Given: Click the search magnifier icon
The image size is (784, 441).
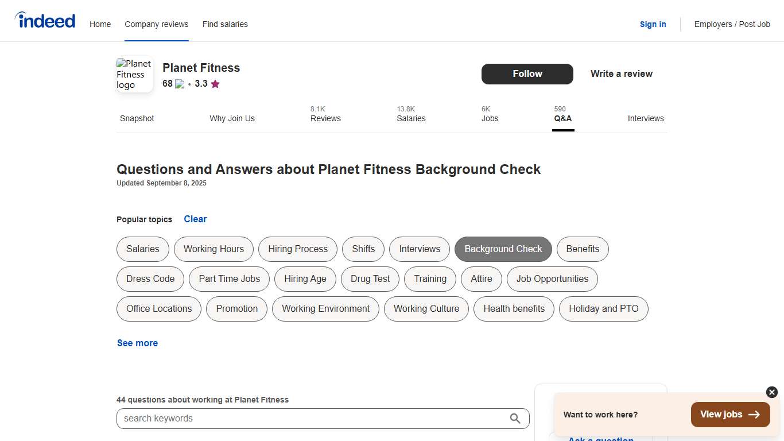Looking at the screenshot, I should [515, 419].
